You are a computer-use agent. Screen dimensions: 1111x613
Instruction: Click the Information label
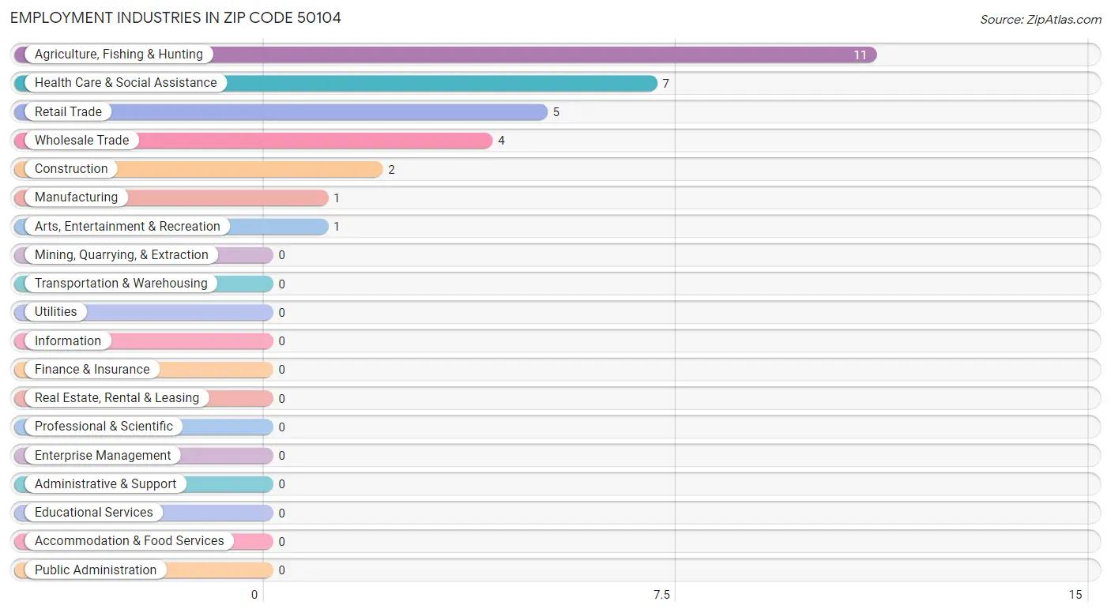pos(68,341)
